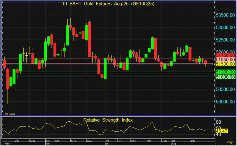237x146 pixels.
Task: Click the tall red candlestick near 6/23
Action: tap(89, 40)
